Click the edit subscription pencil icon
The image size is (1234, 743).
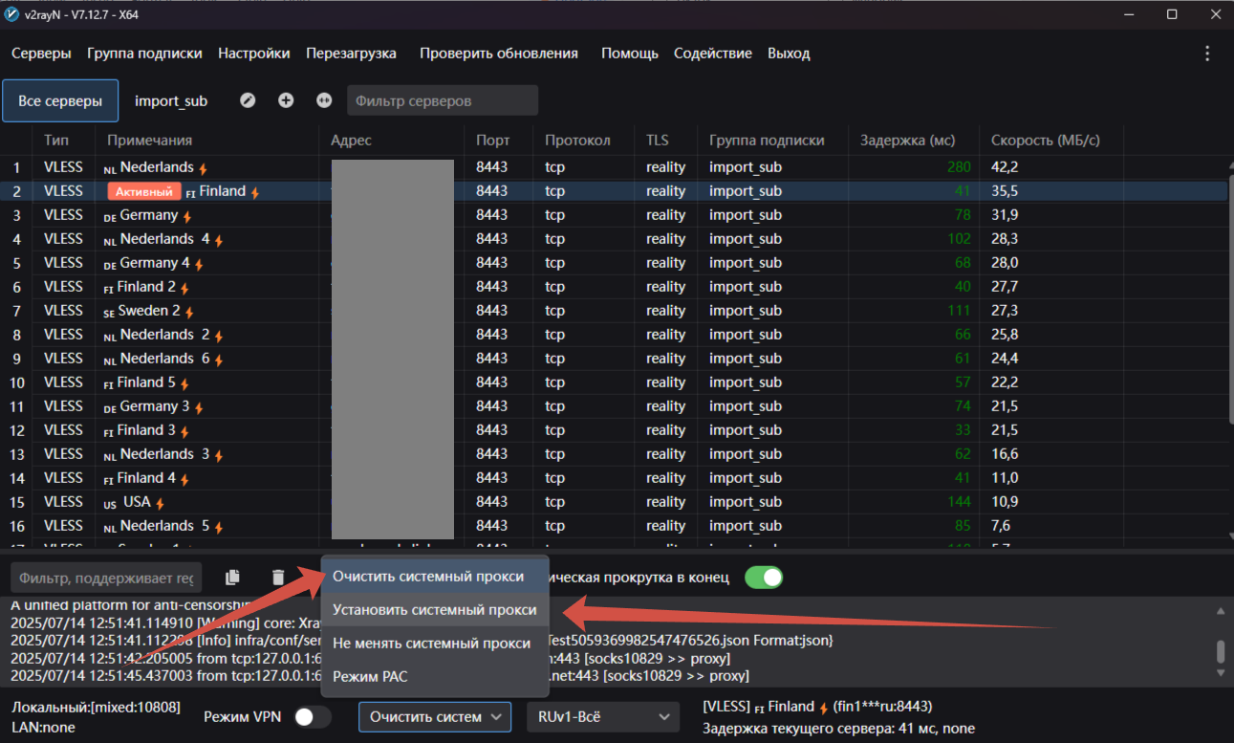[248, 100]
